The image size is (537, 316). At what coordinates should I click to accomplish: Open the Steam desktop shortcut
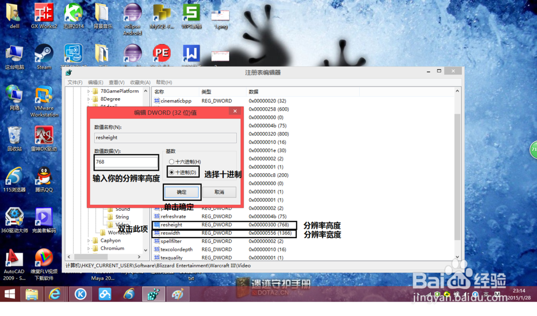44,57
